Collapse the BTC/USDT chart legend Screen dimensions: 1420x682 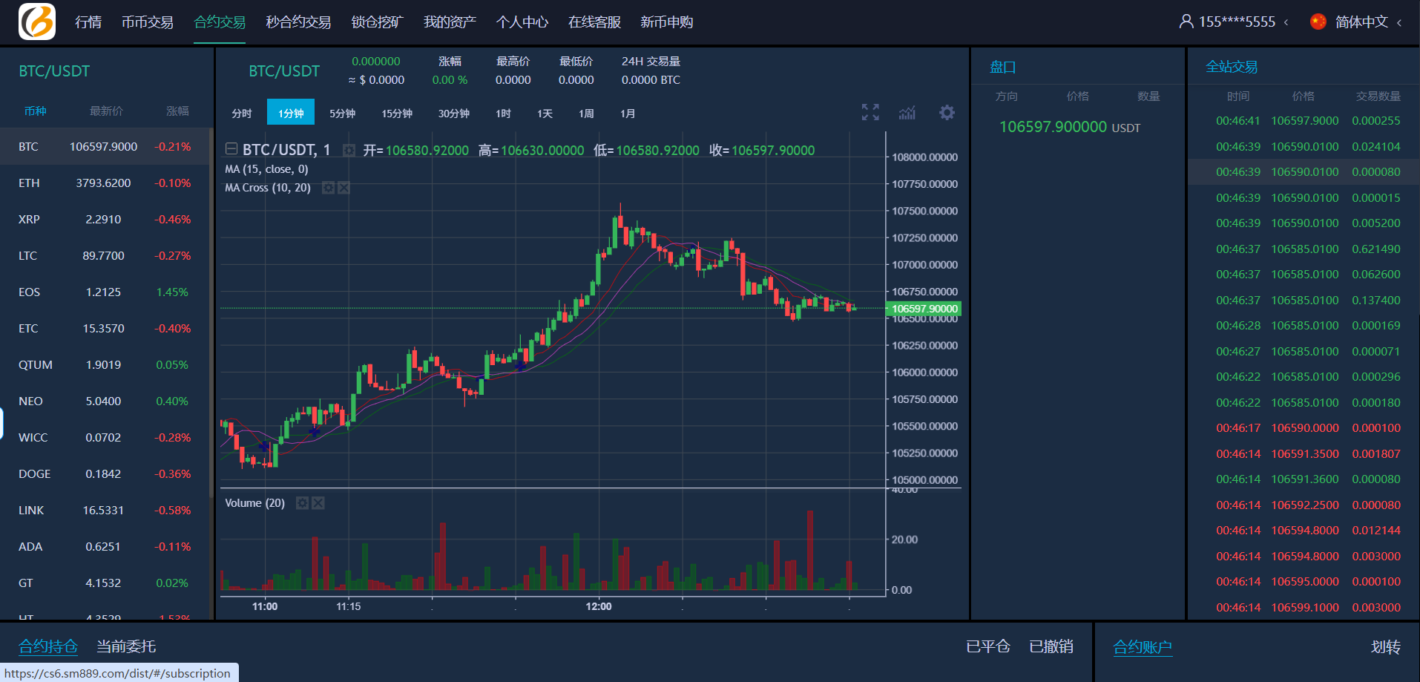tap(231, 149)
